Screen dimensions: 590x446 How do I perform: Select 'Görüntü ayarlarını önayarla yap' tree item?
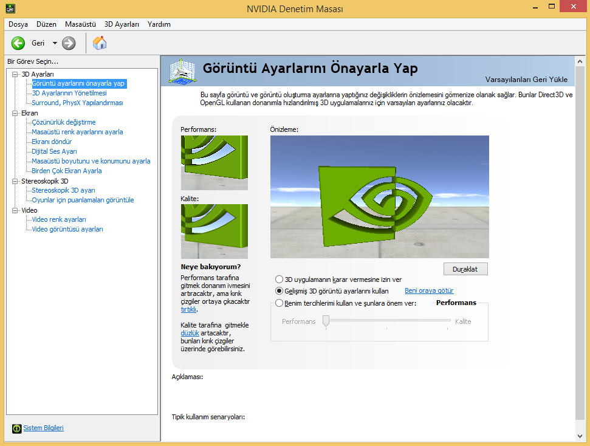78,84
